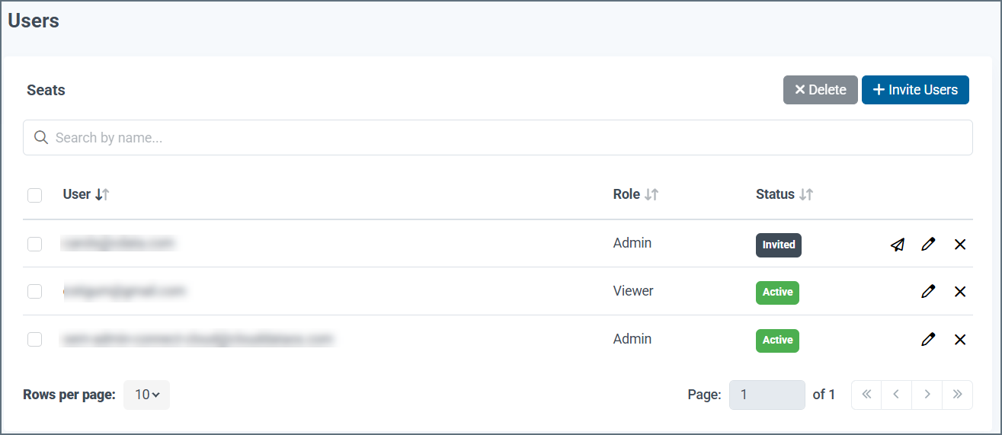Click the Seats heading
Screen dimensions: 1002x435
(46, 90)
